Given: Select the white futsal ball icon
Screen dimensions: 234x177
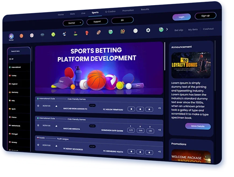Looking at the screenshot, I should [x=148, y=30].
